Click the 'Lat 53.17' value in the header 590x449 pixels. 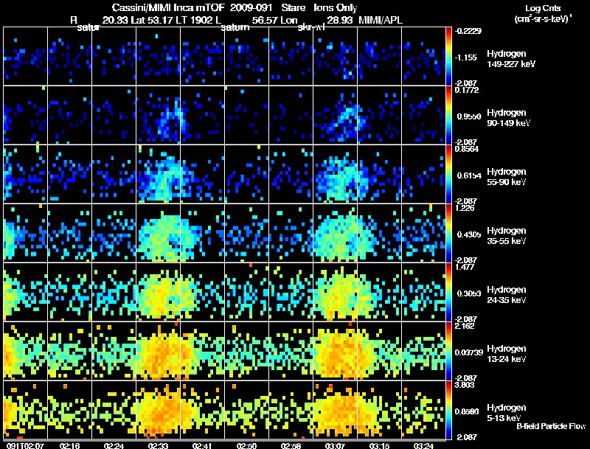pos(153,20)
